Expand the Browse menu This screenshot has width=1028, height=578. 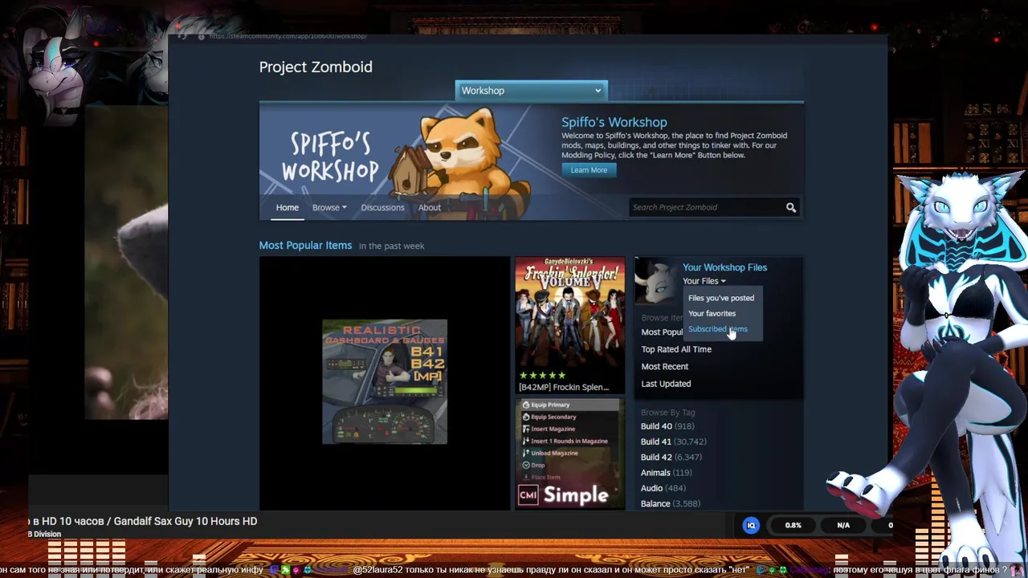329,207
